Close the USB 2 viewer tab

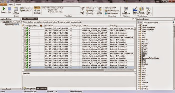(36, 19)
